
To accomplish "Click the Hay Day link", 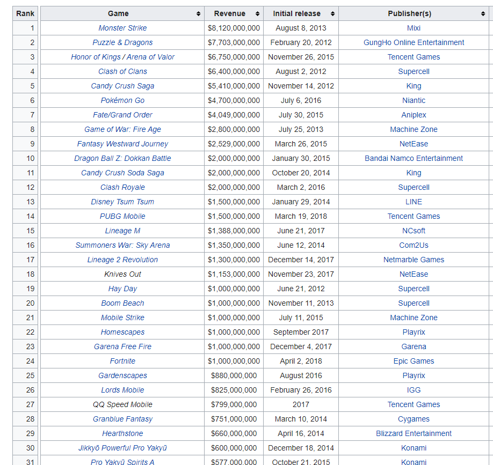I will [x=122, y=288].
